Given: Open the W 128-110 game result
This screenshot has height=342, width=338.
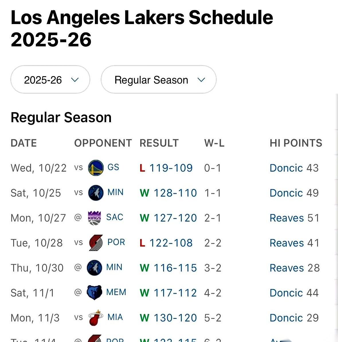Looking at the screenshot, I should click(x=175, y=193).
